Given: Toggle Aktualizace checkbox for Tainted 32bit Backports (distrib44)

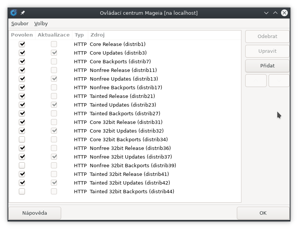Looking at the screenshot, I should coord(54,191).
